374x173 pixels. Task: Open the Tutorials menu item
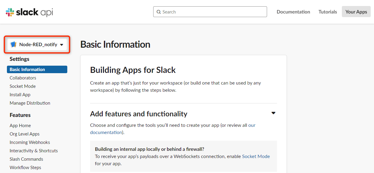click(x=328, y=12)
